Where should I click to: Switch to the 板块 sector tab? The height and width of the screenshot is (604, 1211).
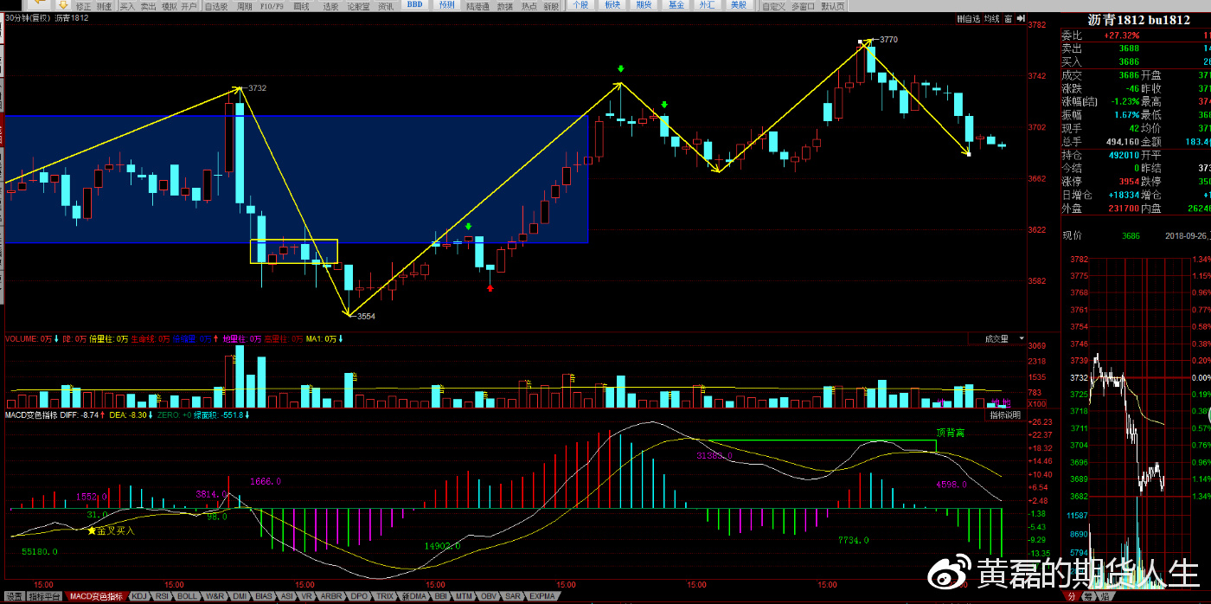pyautogui.click(x=612, y=5)
